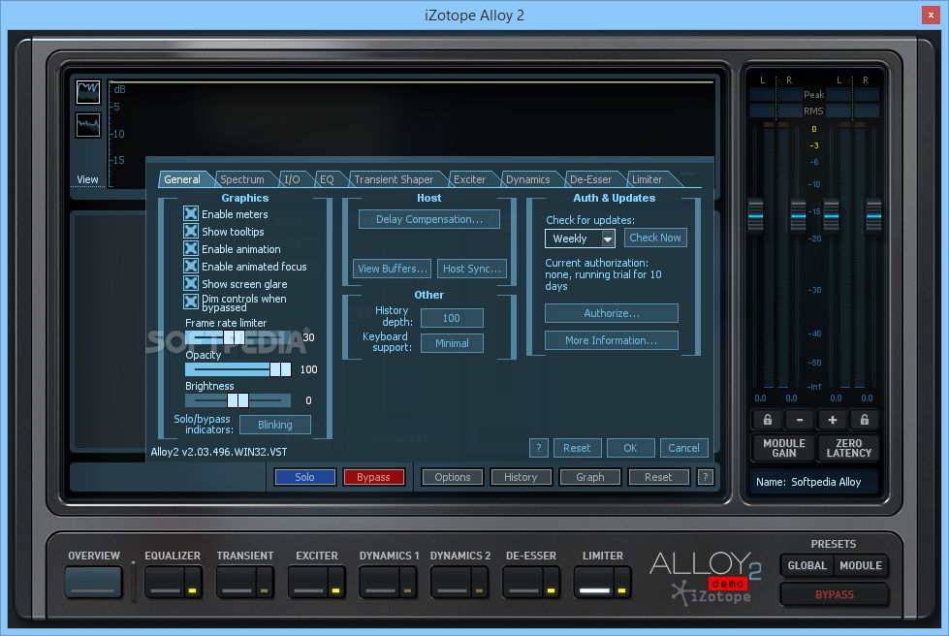
Task: Toggle Equalizer module power indicator
Action: click(x=193, y=589)
